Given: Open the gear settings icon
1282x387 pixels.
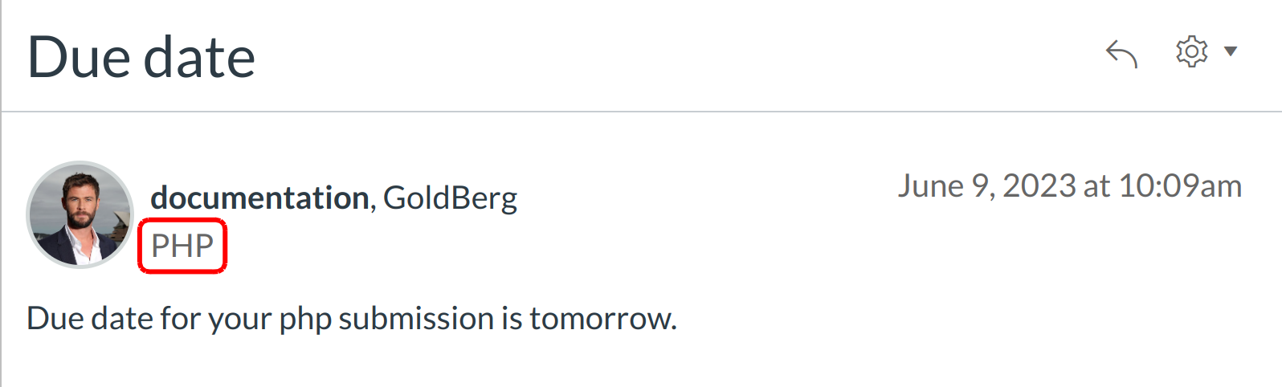Looking at the screenshot, I should coord(1191,52).
